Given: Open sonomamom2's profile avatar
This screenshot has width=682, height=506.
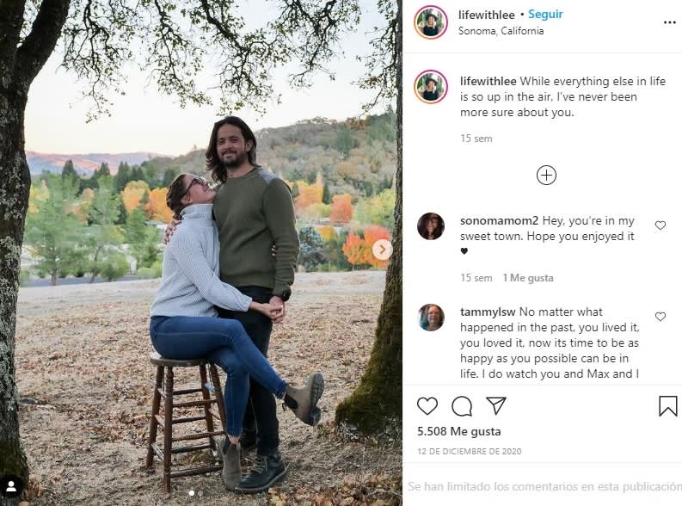Looking at the screenshot, I should tap(431, 226).
